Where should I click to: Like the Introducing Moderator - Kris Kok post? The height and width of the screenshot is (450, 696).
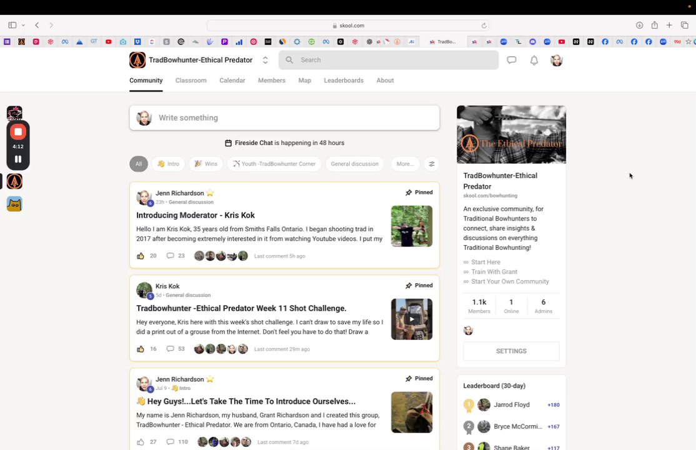click(141, 256)
